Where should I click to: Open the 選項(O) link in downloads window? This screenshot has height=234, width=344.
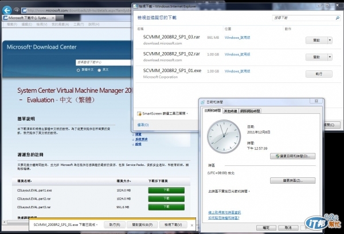tap(143, 125)
